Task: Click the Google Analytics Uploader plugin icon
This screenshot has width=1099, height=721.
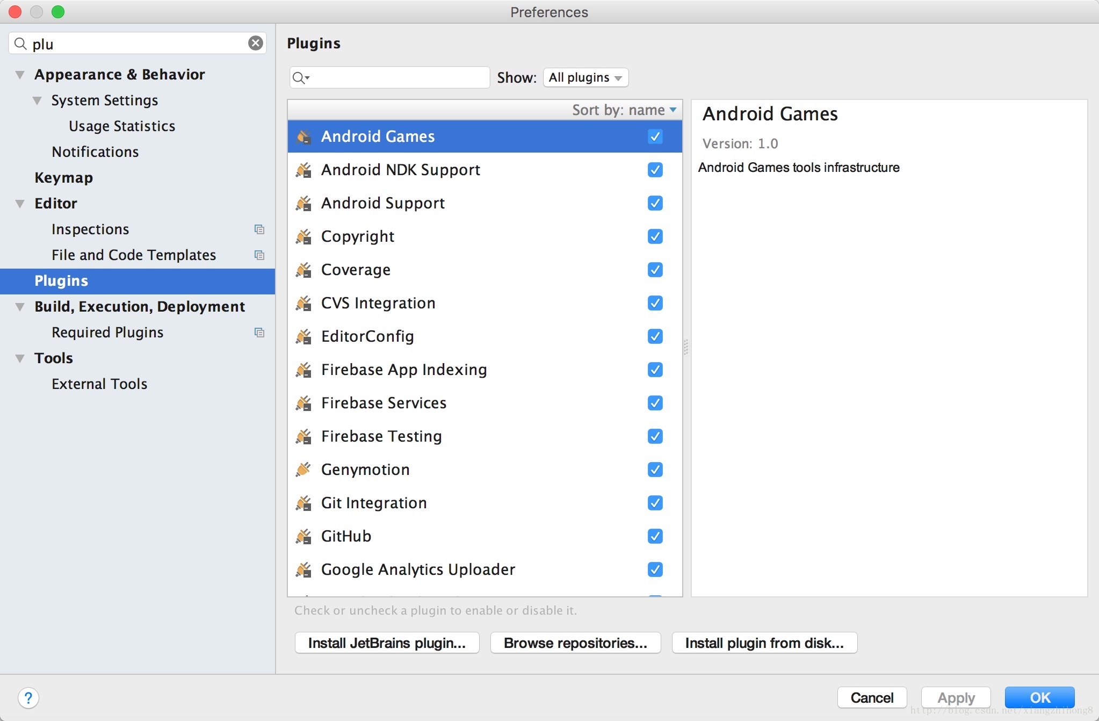Action: [x=303, y=569]
